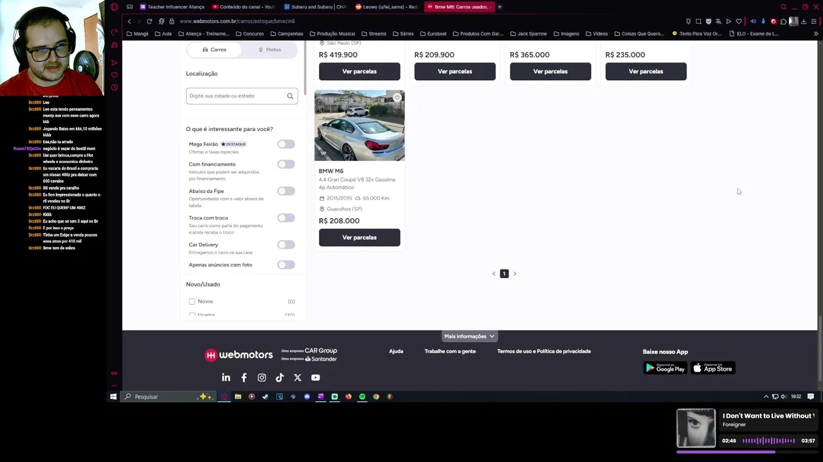Reload the page with refresh icon
Image resolution: width=823 pixels, height=462 pixels.
(149, 21)
